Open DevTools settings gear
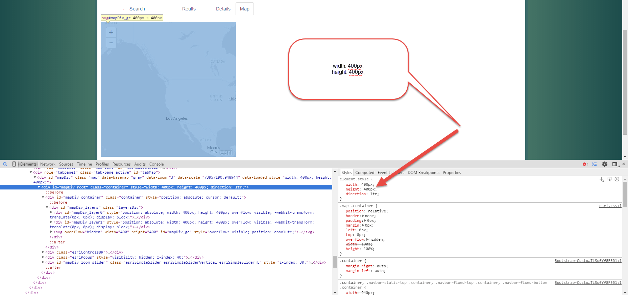Viewport: 628px width, 295px height. pos(605,164)
